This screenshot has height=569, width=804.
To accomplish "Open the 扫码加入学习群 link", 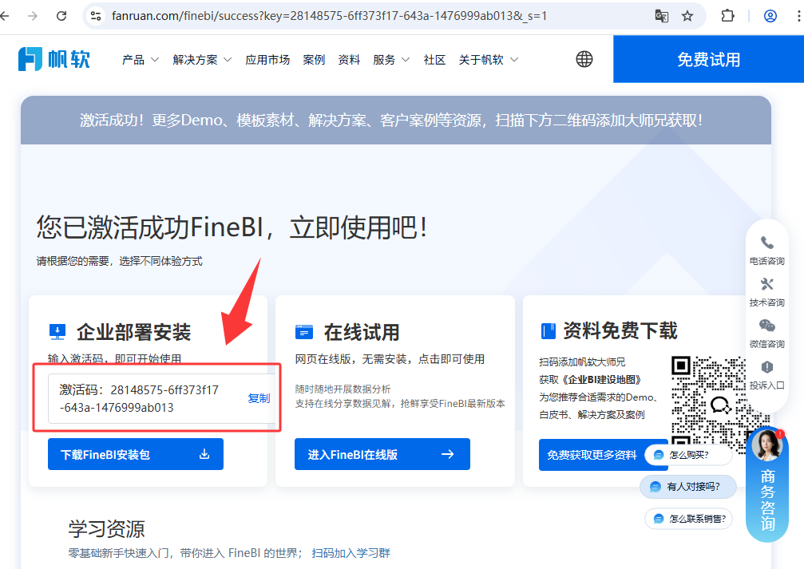I will point(351,553).
